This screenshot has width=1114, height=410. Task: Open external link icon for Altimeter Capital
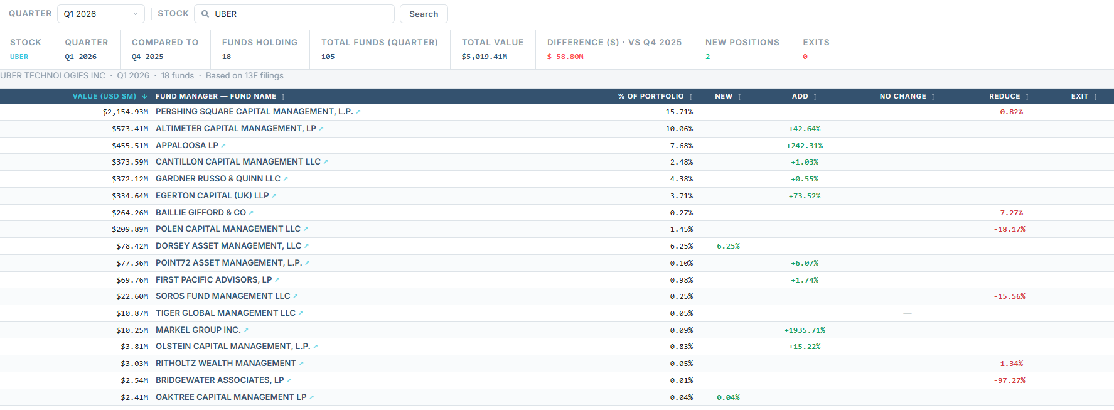point(321,129)
